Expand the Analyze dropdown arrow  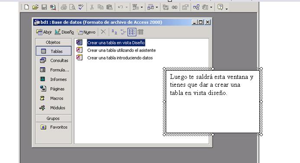[x=157, y=7]
